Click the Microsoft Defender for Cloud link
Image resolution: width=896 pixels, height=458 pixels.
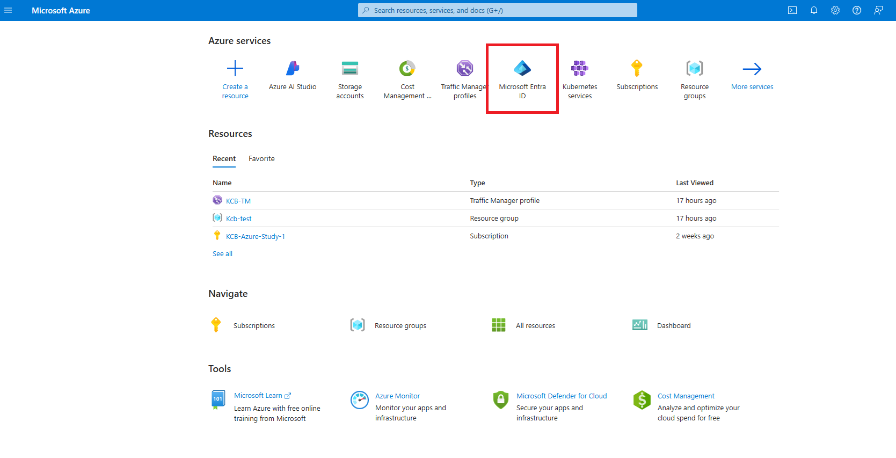click(562, 396)
